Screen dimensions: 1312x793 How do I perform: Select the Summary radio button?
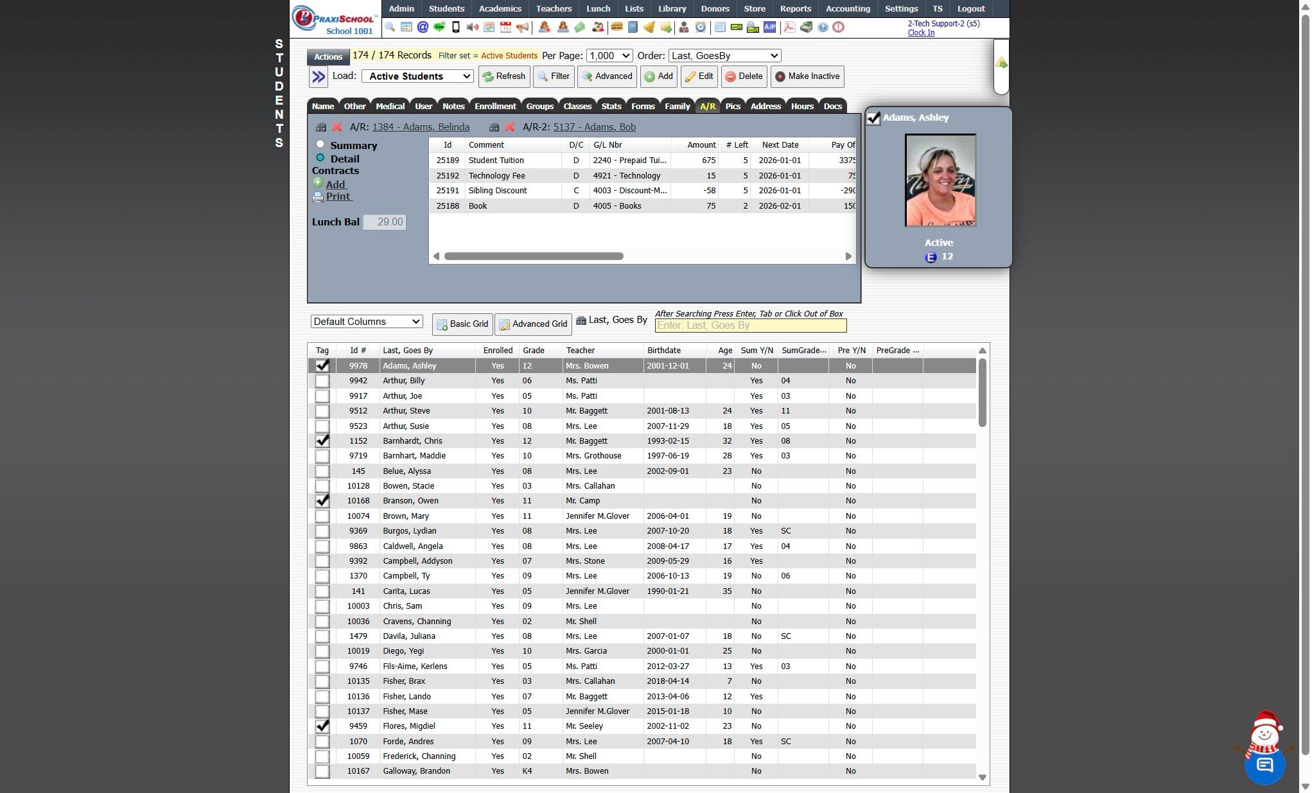320,144
